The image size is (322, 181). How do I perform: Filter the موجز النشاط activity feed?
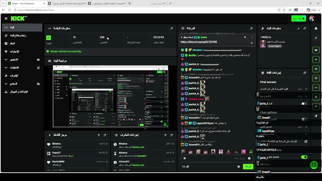tap(99, 135)
